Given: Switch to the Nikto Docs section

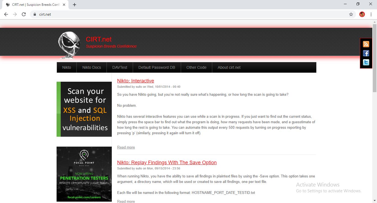Looking at the screenshot, I should click(91, 67).
